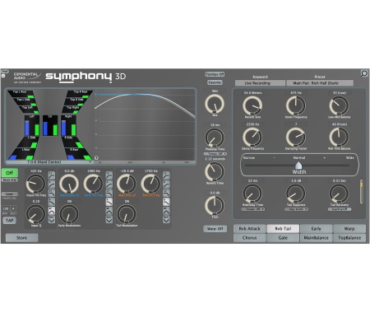Screen dimensions: 370x313
Task: Click the BPM value field
Action: click(x=6, y=208)
